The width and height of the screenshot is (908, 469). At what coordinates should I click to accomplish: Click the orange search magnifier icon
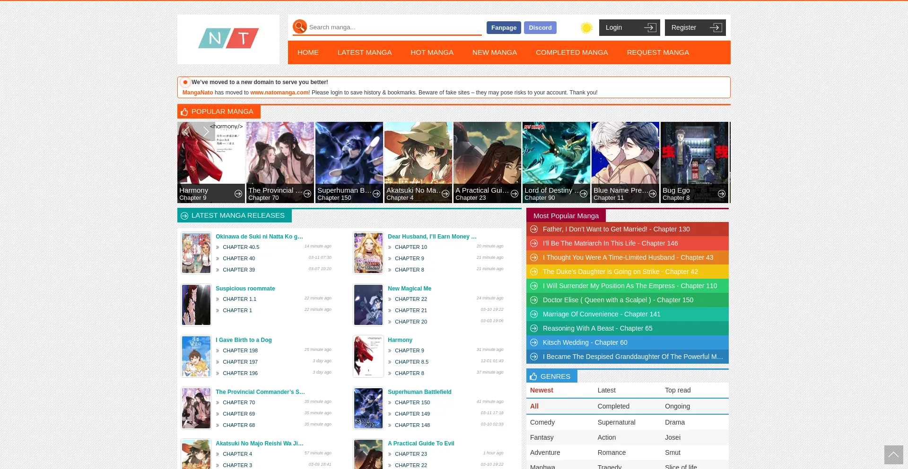[299, 26]
